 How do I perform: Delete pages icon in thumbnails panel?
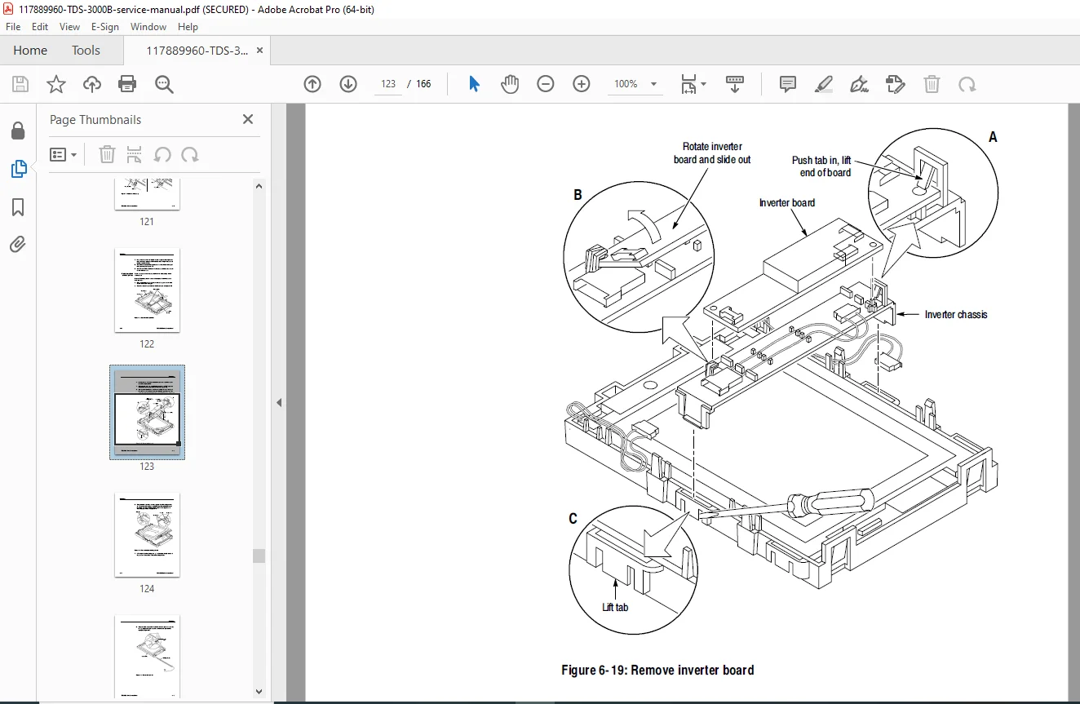107,155
